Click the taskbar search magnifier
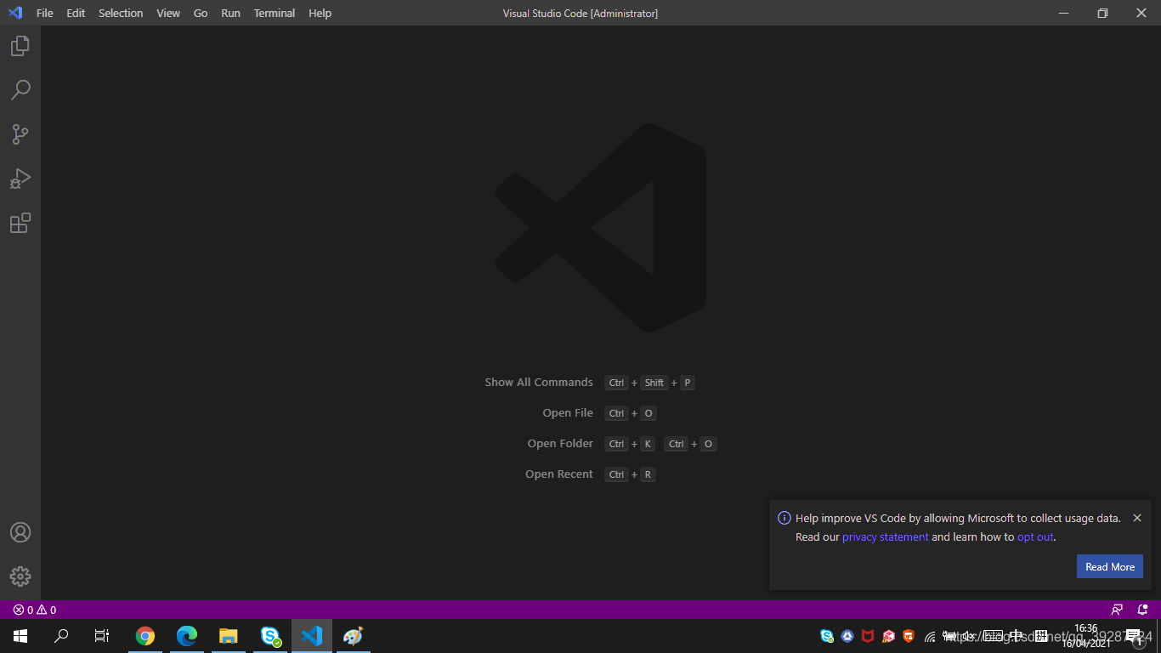Image resolution: width=1161 pixels, height=653 pixels. click(x=61, y=636)
